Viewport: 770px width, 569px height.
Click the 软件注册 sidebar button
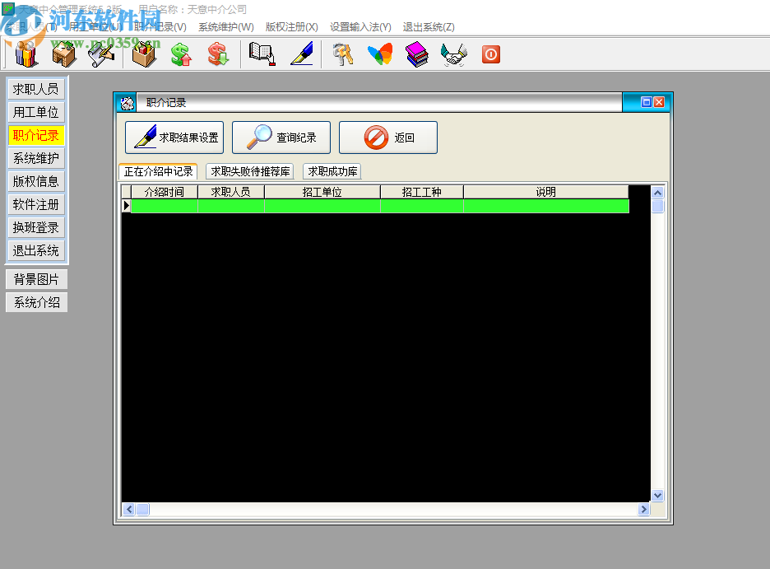point(36,205)
